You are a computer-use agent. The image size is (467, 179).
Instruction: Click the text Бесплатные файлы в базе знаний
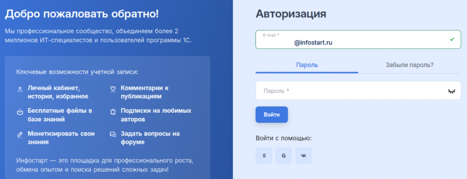[x=60, y=115]
